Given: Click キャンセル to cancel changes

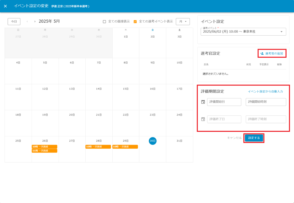Looking at the screenshot, I should point(234,138).
